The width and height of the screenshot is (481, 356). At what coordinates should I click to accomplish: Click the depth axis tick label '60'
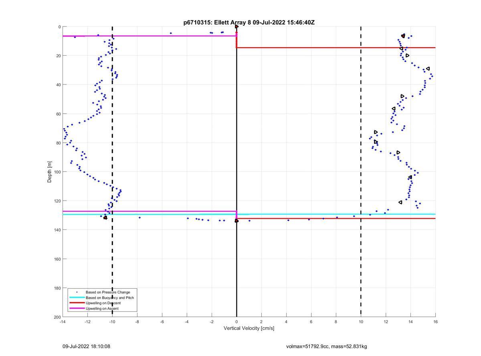pos(58,114)
